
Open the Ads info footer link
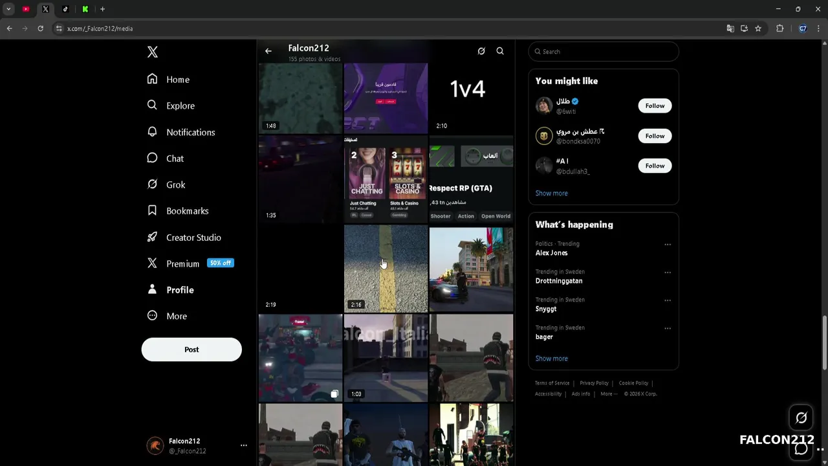[581, 394]
